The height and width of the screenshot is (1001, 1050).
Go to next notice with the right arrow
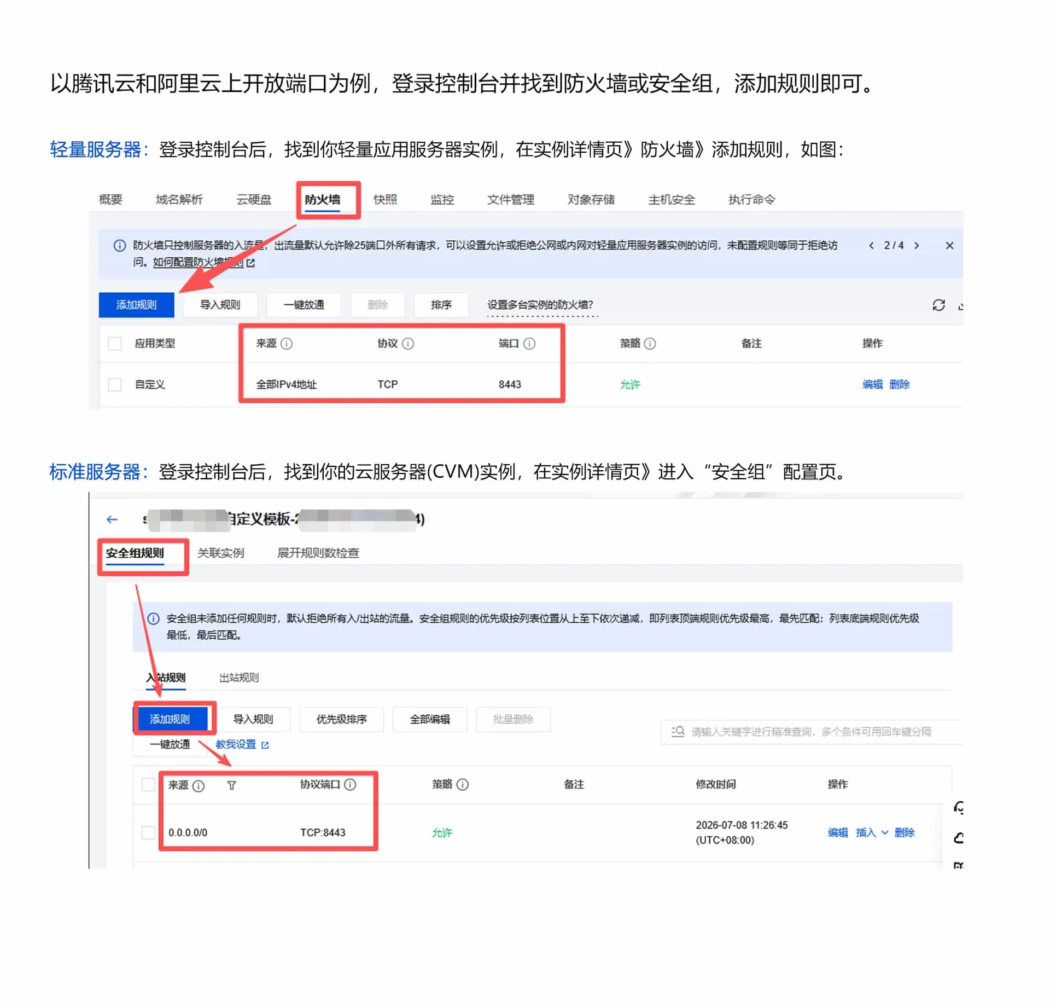(x=917, y=245)
